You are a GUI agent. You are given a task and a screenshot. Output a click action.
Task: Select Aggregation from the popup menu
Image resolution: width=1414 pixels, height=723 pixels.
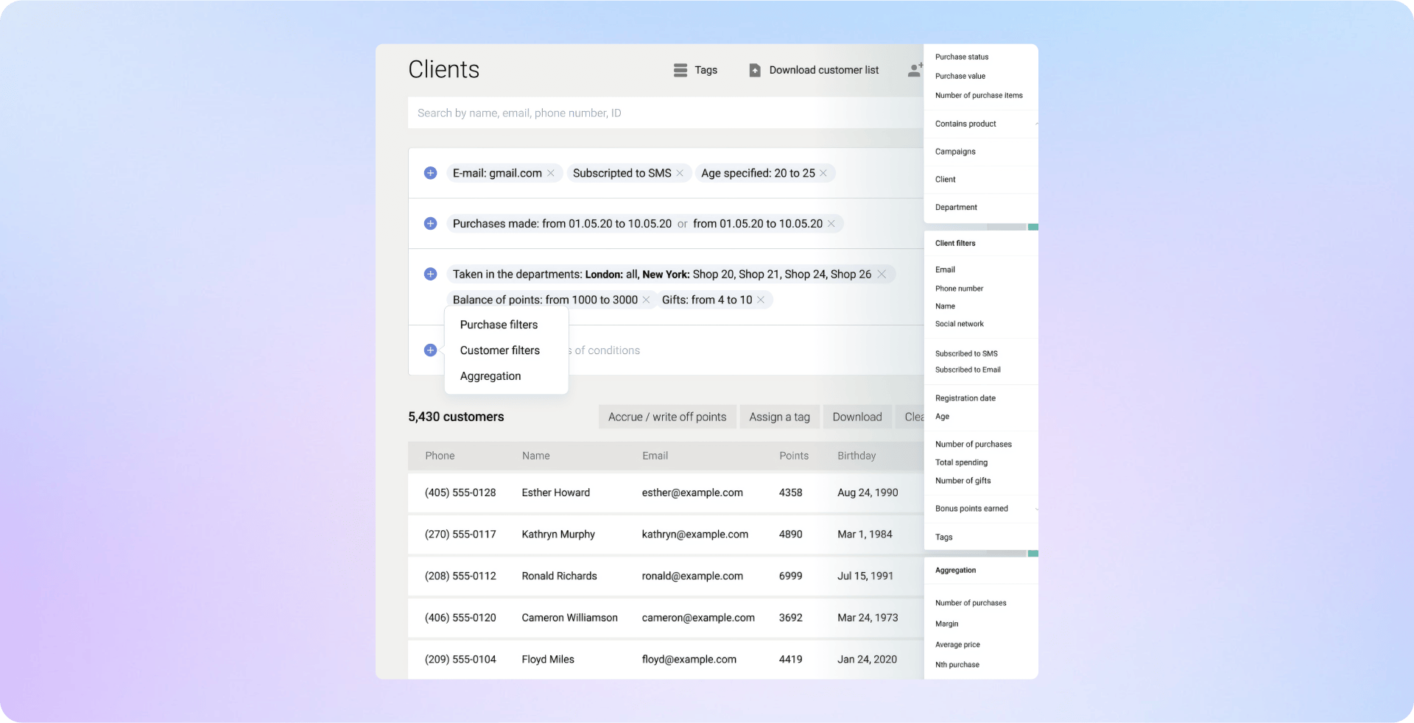pyautogui.click(x=490, y=376)
